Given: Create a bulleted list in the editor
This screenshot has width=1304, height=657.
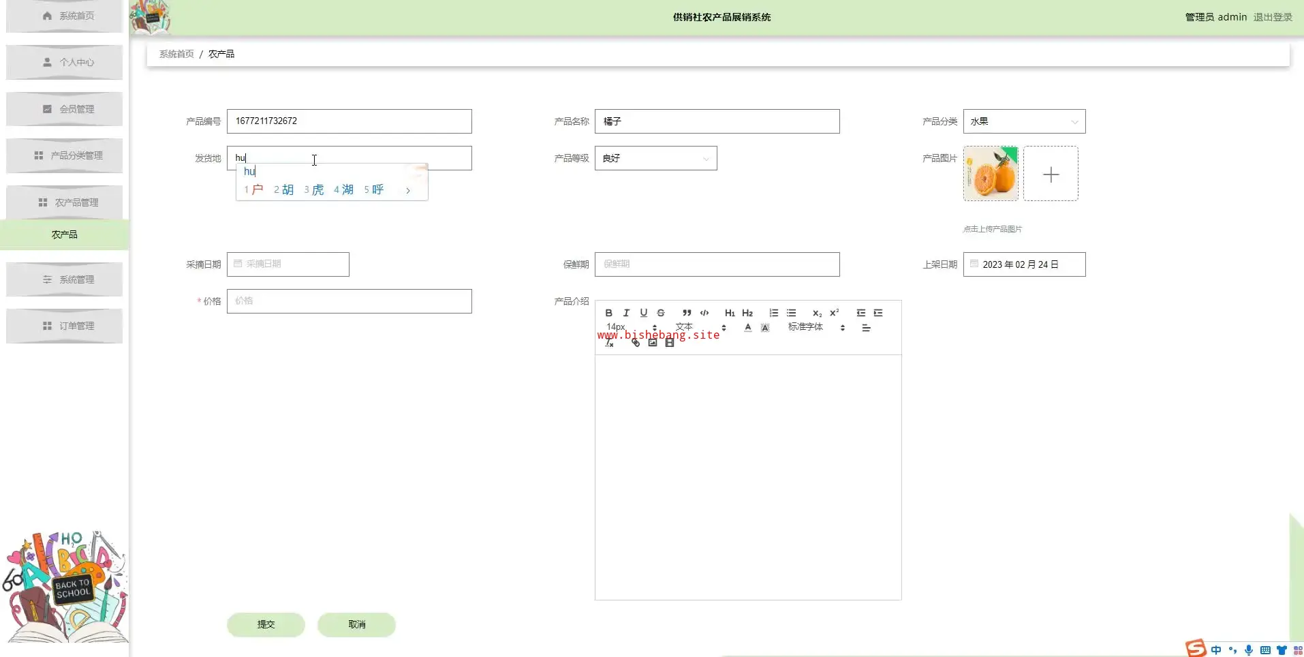Looking at the screenshot, I should [x=791, y=313].
